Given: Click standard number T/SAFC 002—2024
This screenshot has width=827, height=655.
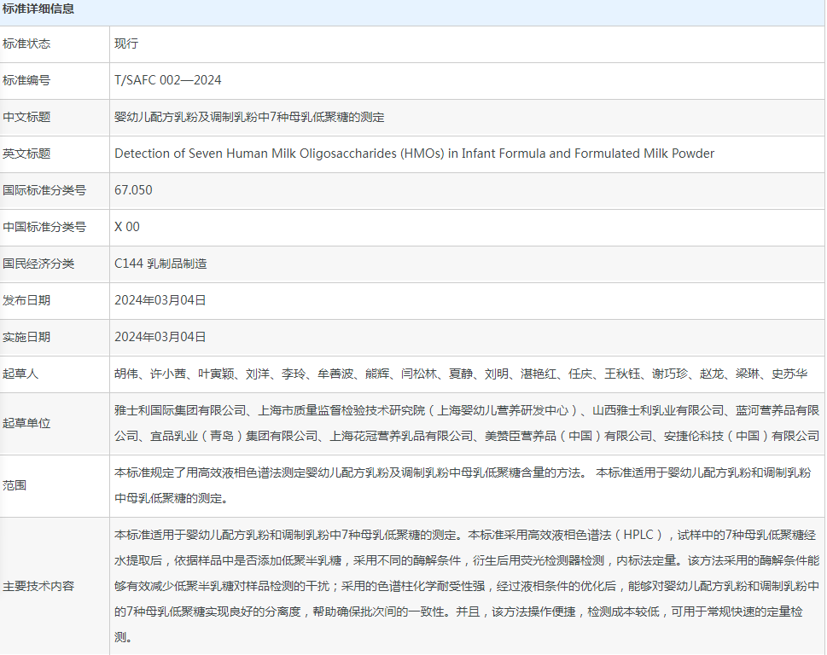Looking at the screenshot, I should point(168,80).
